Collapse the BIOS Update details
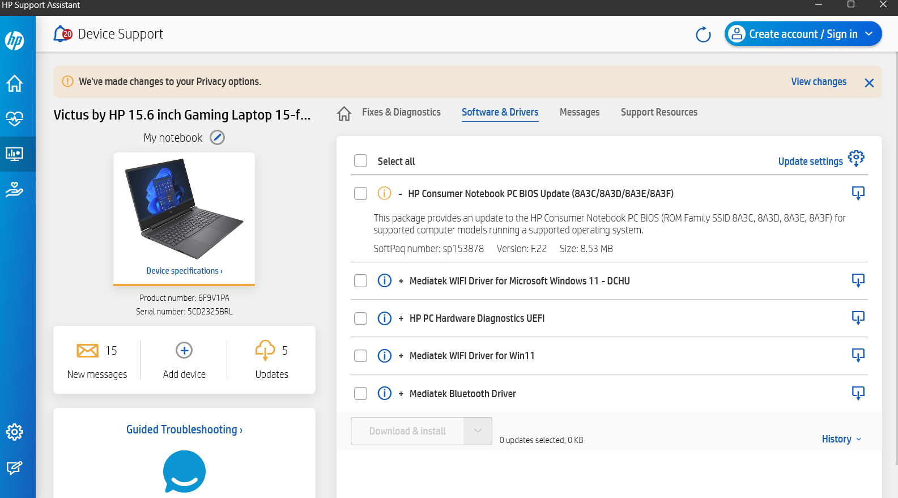Image resolution: width=898 pixels, height=498 pixels. point(401,194)
